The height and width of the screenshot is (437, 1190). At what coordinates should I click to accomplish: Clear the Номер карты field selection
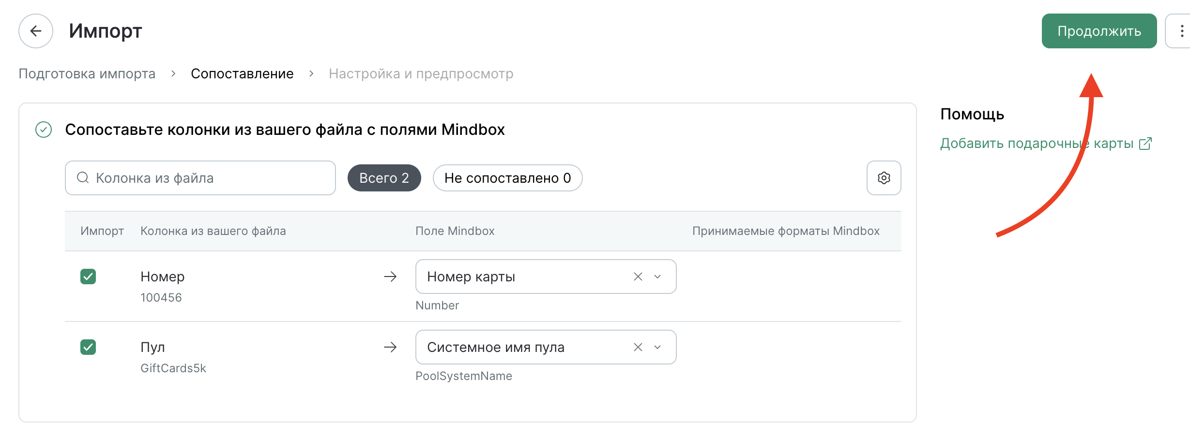638,277
